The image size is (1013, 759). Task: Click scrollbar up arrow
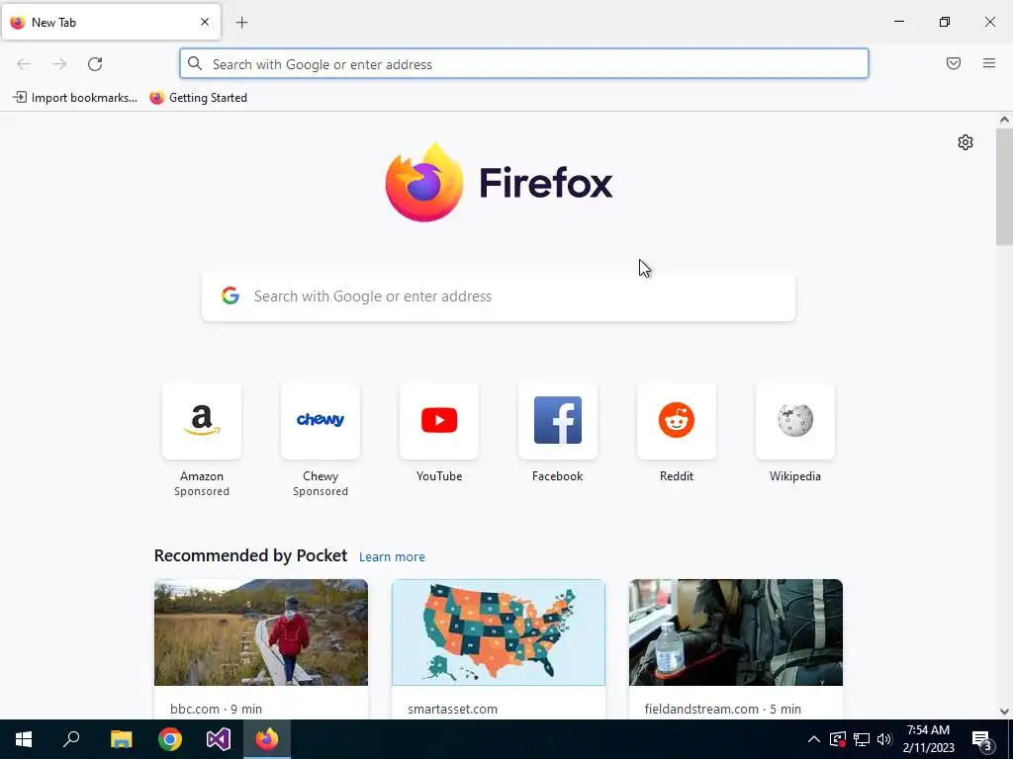pyautogui.click(x=1004, y=120)
